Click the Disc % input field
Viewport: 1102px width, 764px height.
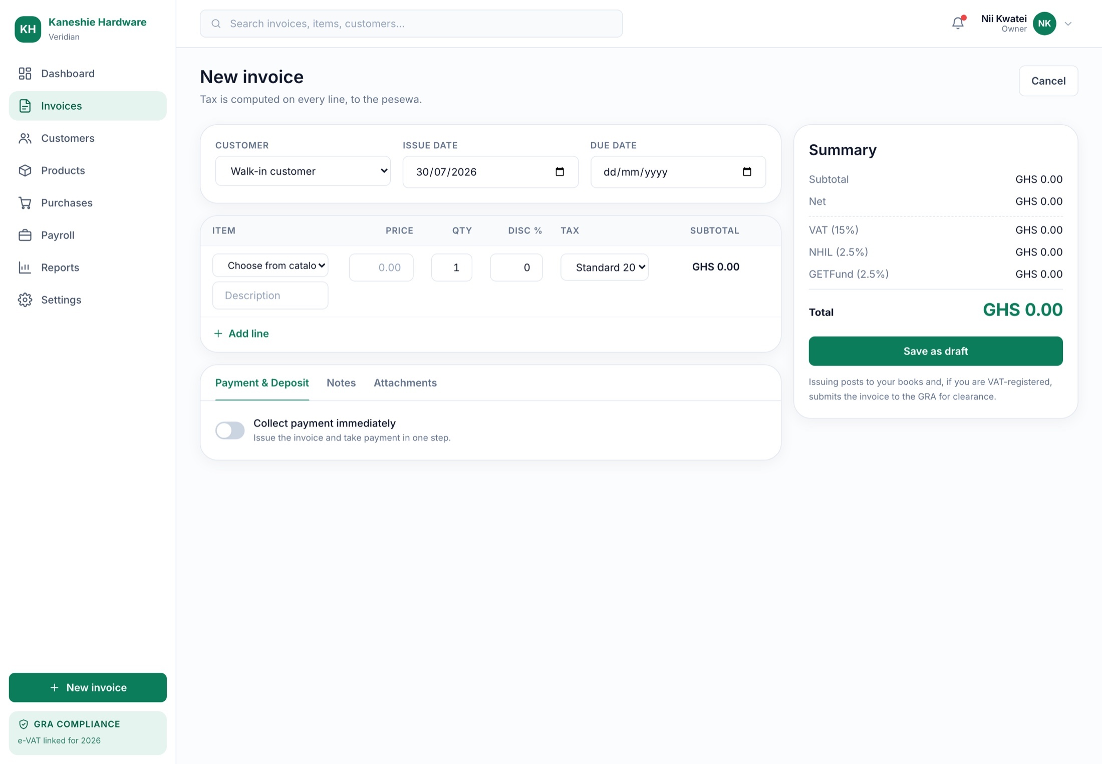(516, 268)
